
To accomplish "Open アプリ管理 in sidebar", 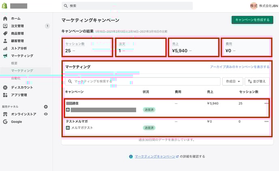I will point(19,95).
